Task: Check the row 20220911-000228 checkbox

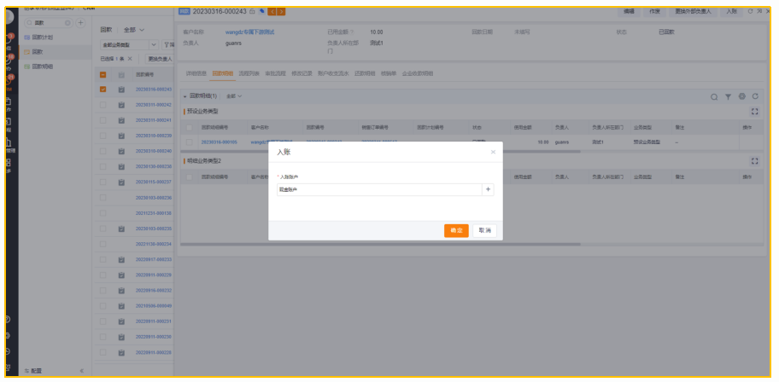Action: coord(102,352)
